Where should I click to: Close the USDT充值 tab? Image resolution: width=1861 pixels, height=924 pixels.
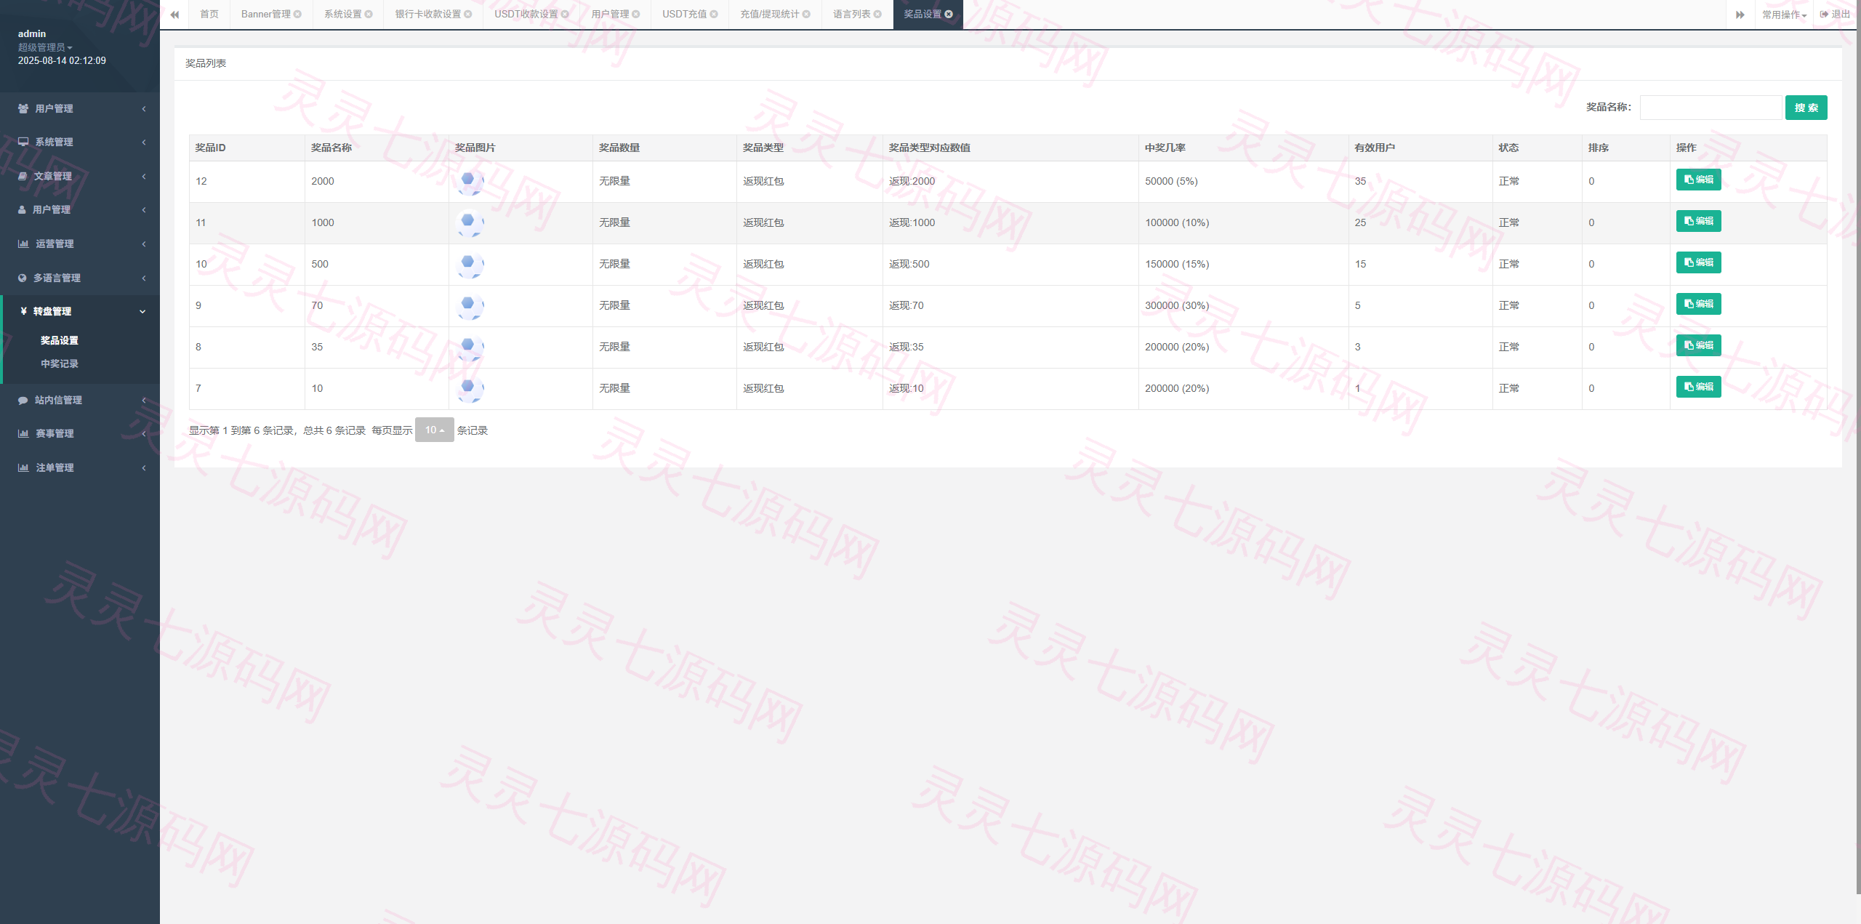714,15
